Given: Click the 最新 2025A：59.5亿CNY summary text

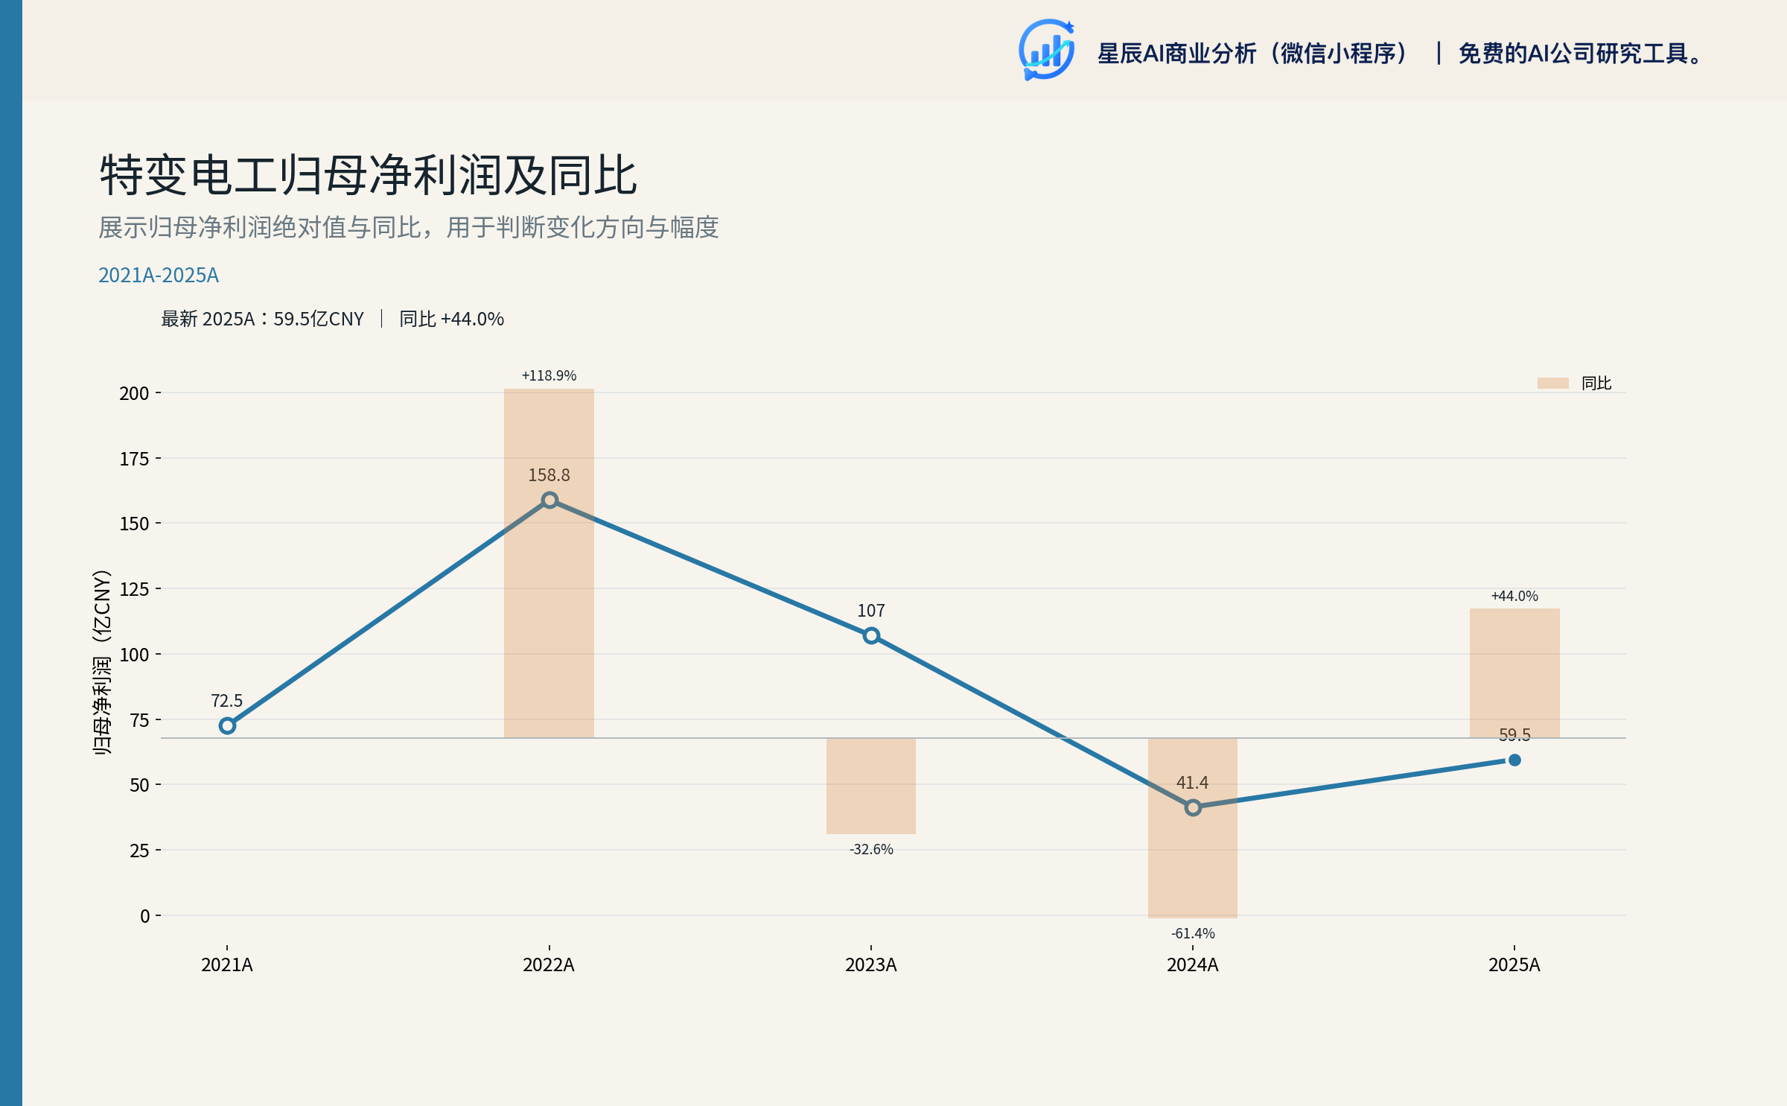Looking at the screenshot, I should [262, 319].
